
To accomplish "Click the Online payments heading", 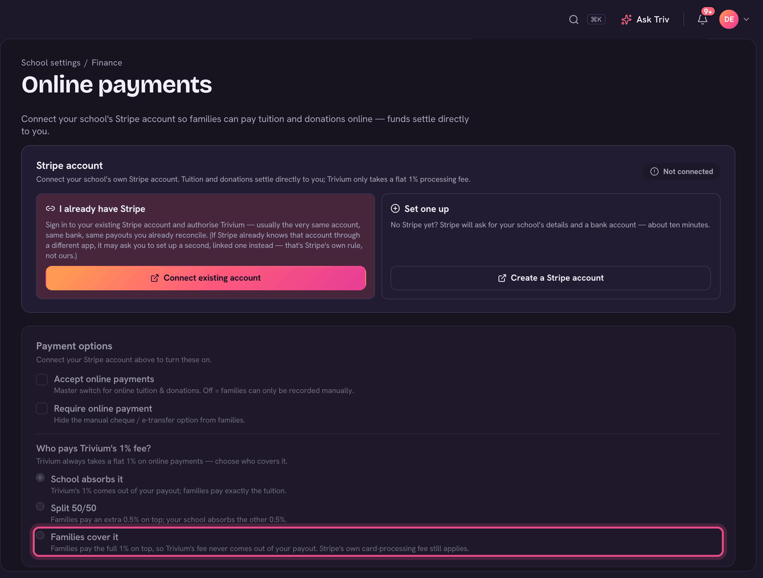I will click(x=117, y=85).
